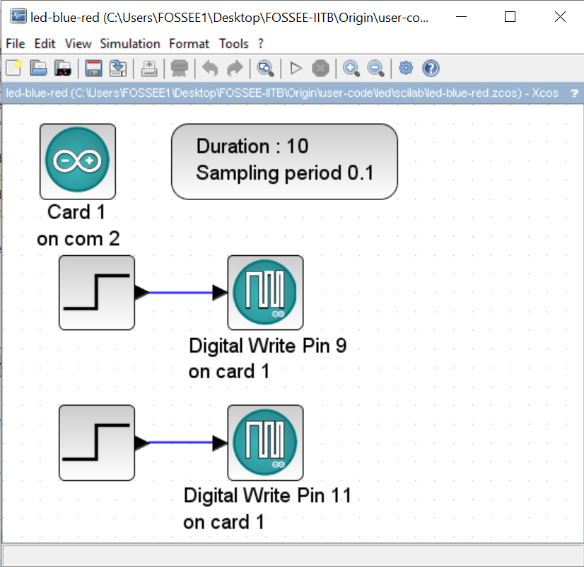Screen dimensions: 584x567
Task: Select the Arduino Card 1 block
Action: pyautogui.click(x=78, y=161)
